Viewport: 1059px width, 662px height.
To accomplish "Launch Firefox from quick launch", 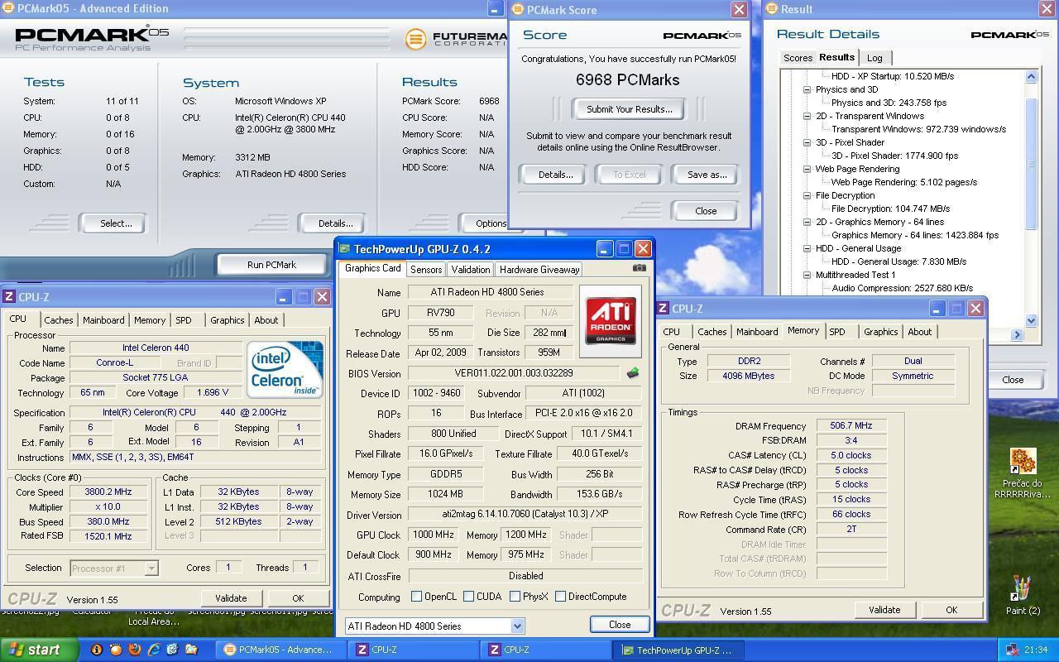I will 134,650.
